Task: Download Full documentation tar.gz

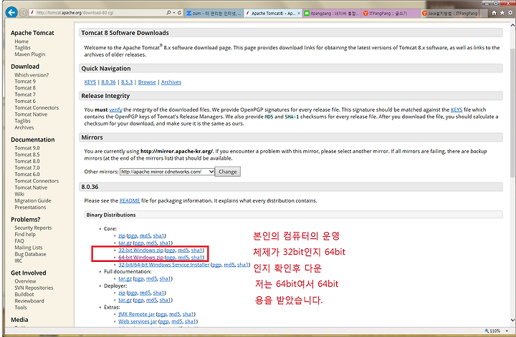Action: (125, 279)
